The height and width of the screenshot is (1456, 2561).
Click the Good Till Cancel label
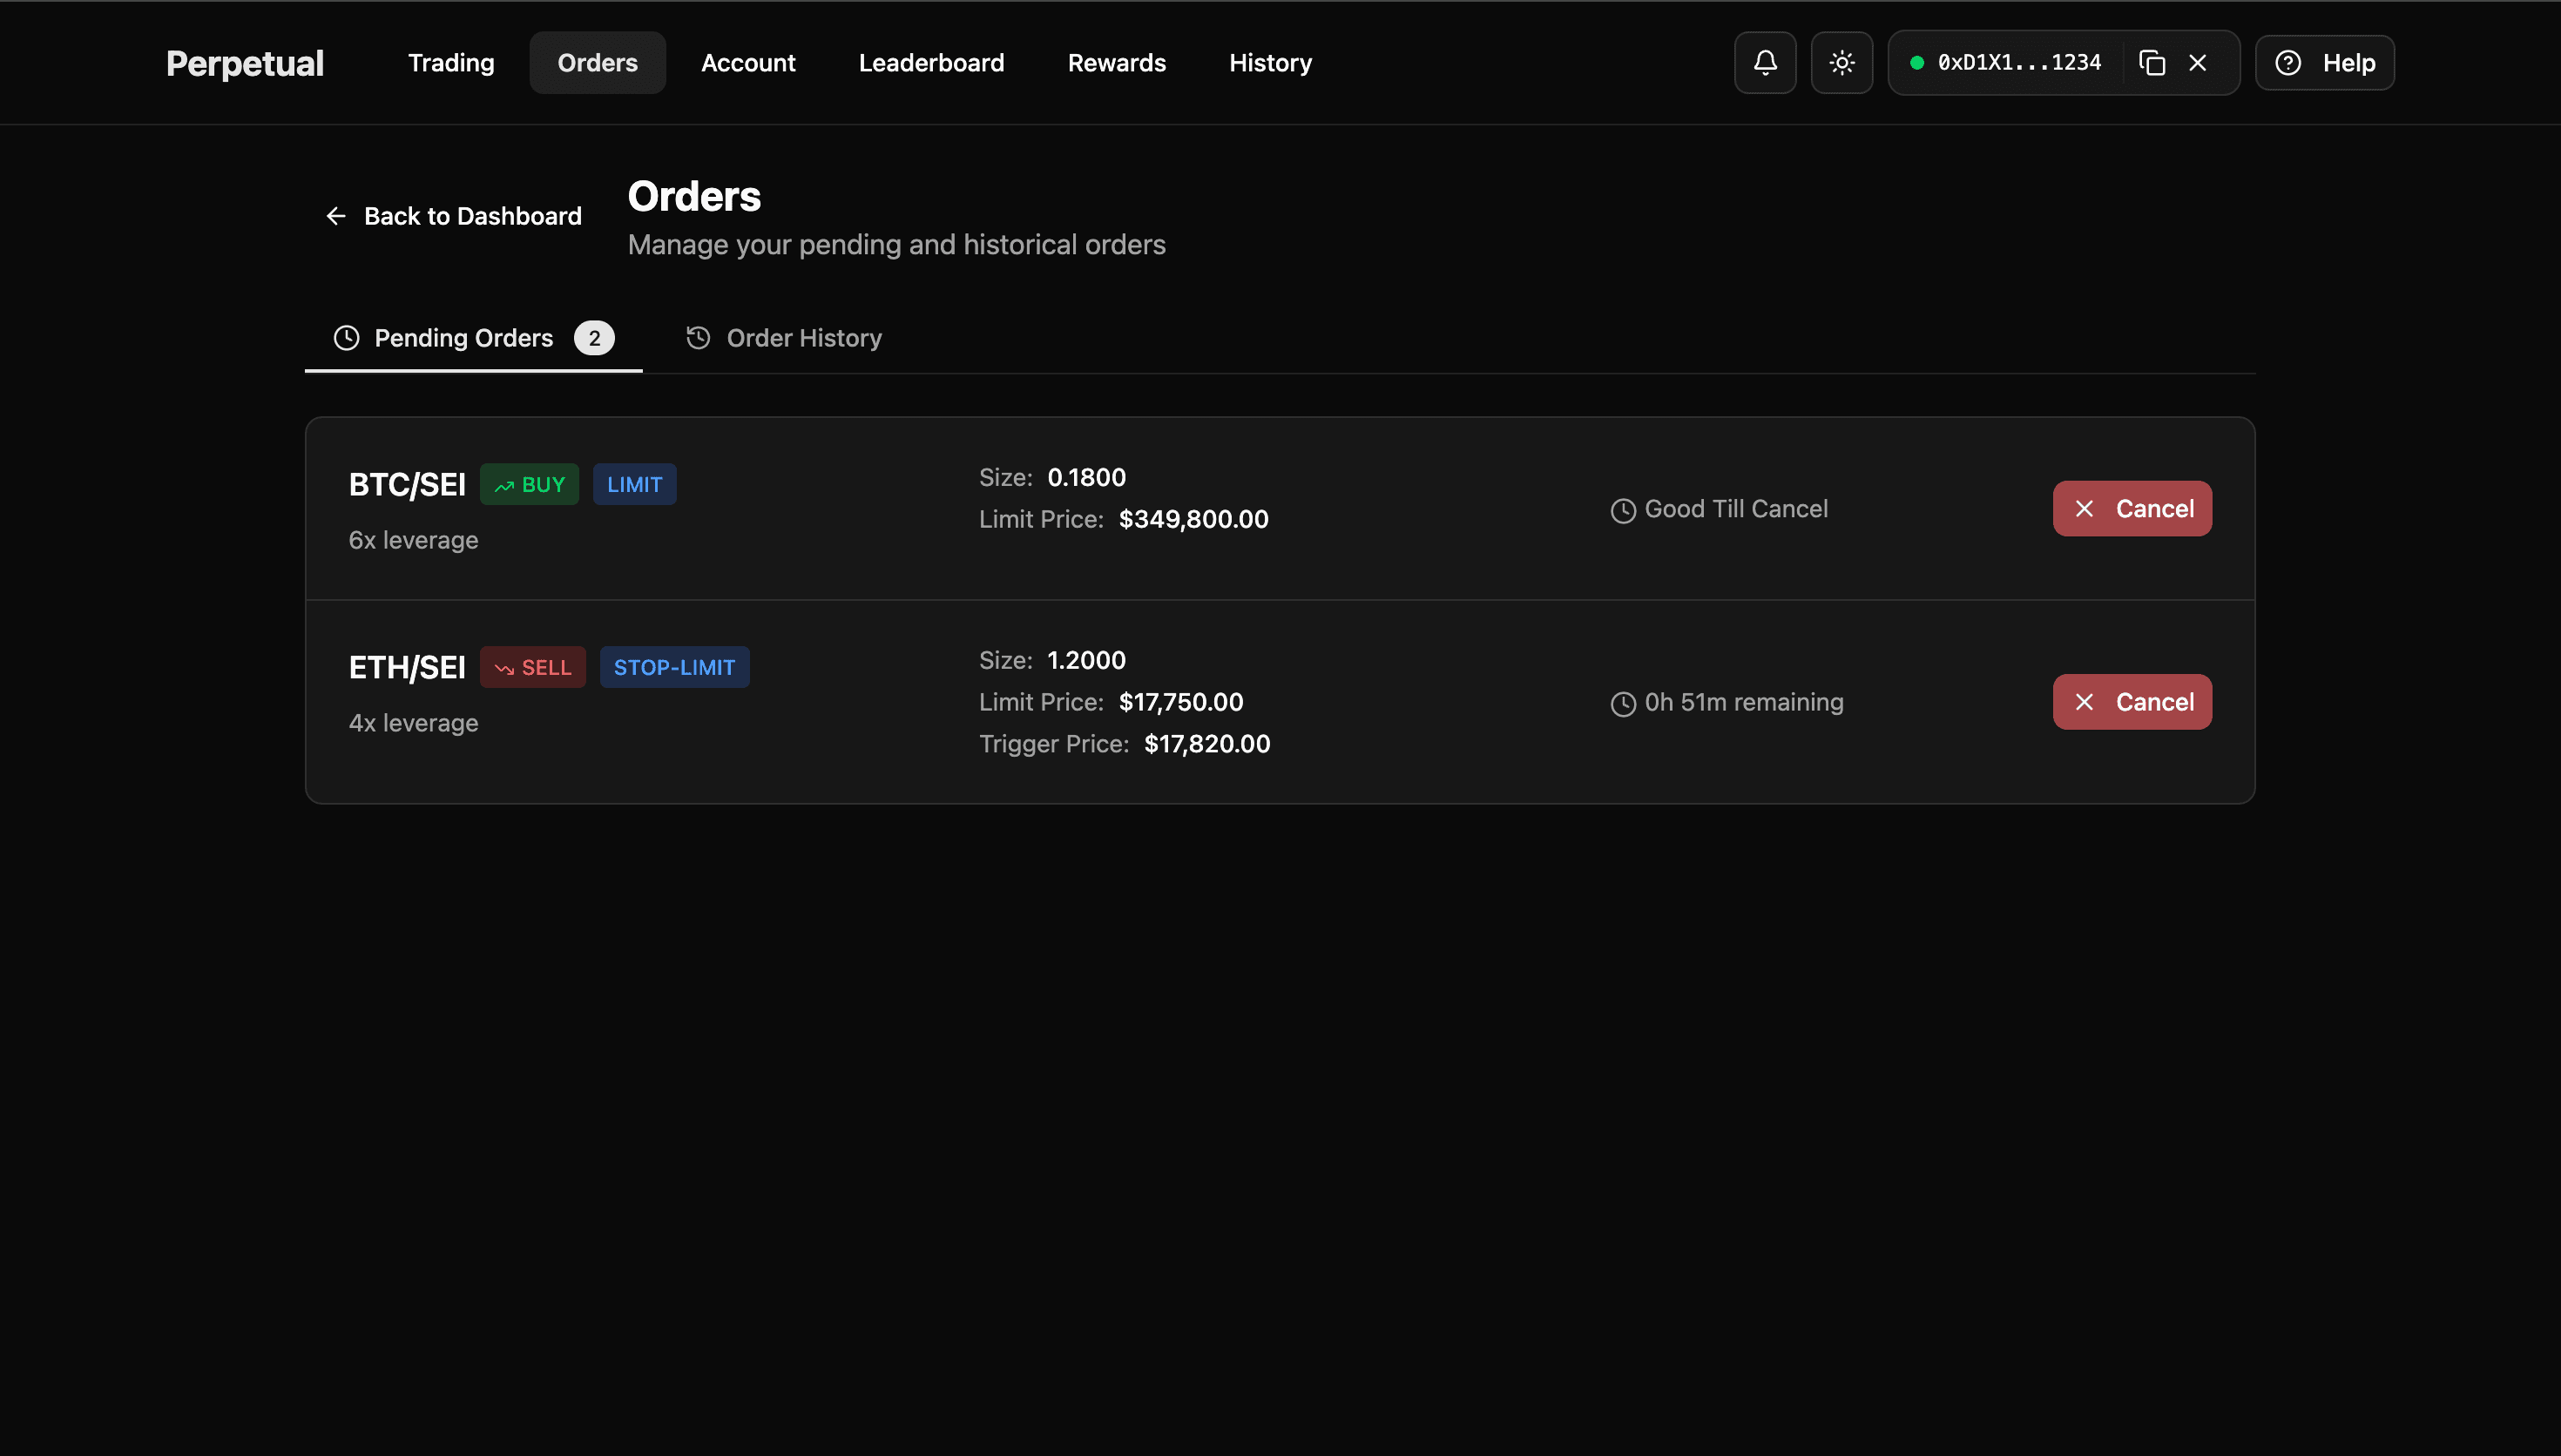pyautogui.click(x=1736, y=509)
